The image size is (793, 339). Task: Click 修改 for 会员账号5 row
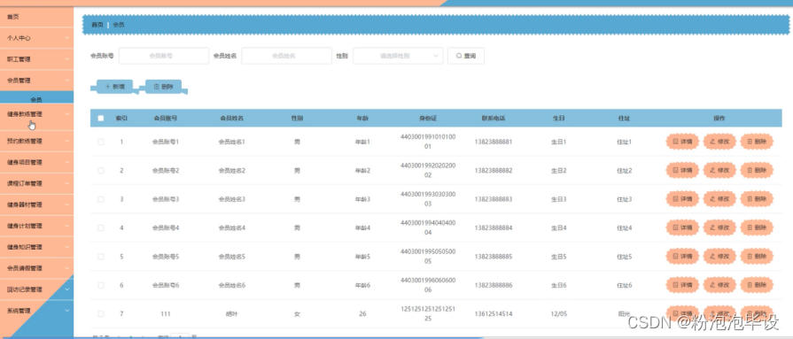pyautogui.click(x=719, y=257)
